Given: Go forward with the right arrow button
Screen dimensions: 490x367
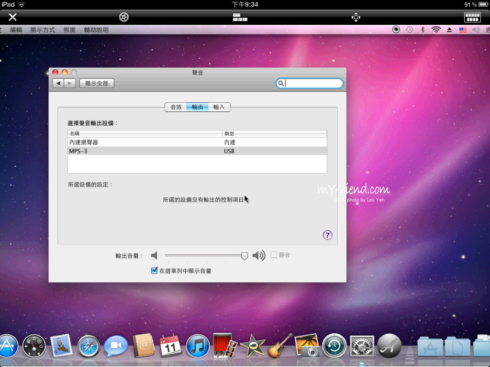Looking at the screenshot, I should (70, 83).
